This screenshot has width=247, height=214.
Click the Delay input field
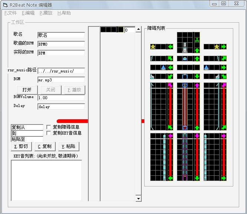point(61,107)
